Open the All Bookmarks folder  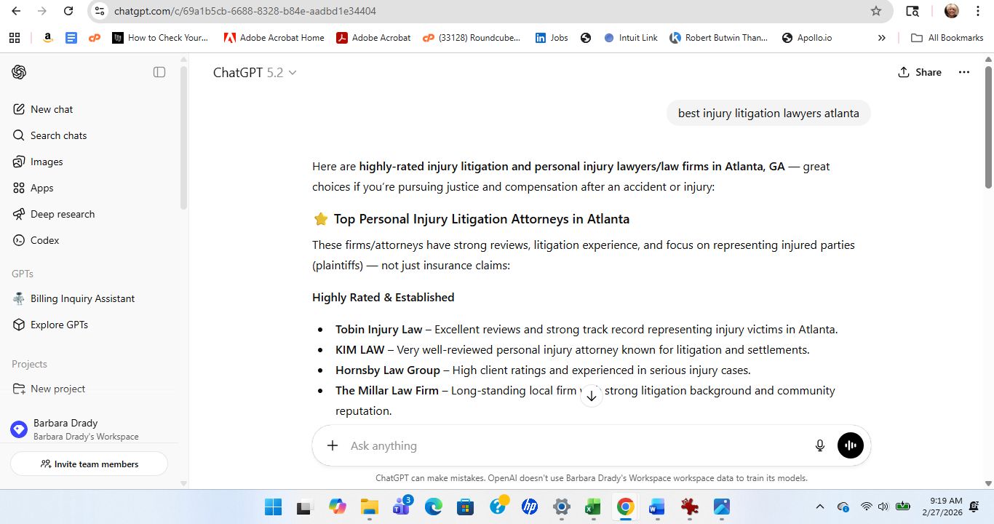[947, 38]
